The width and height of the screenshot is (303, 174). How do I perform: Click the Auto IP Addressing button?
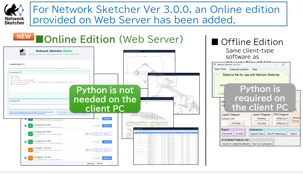[x=276, y=134]
